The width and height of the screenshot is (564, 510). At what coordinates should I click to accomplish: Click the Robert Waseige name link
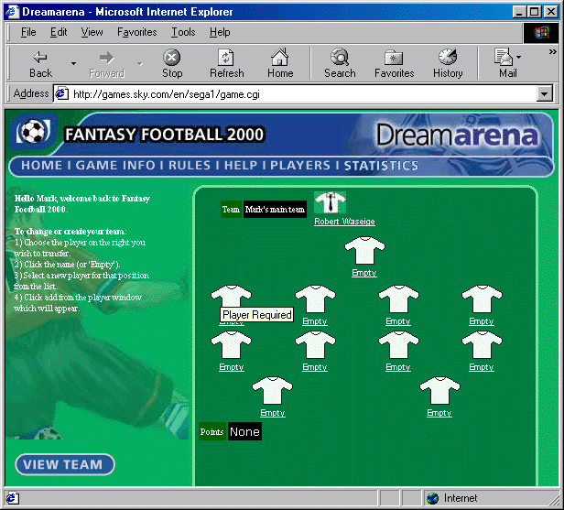[x=344, y=222]
